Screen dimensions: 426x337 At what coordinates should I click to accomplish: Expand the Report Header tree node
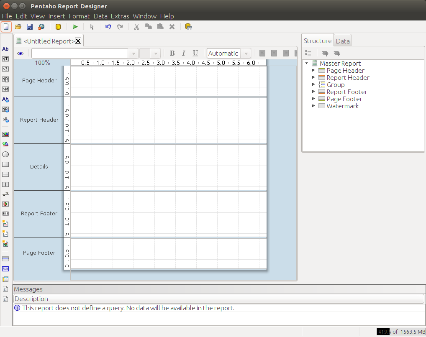[x=313, y=77]
